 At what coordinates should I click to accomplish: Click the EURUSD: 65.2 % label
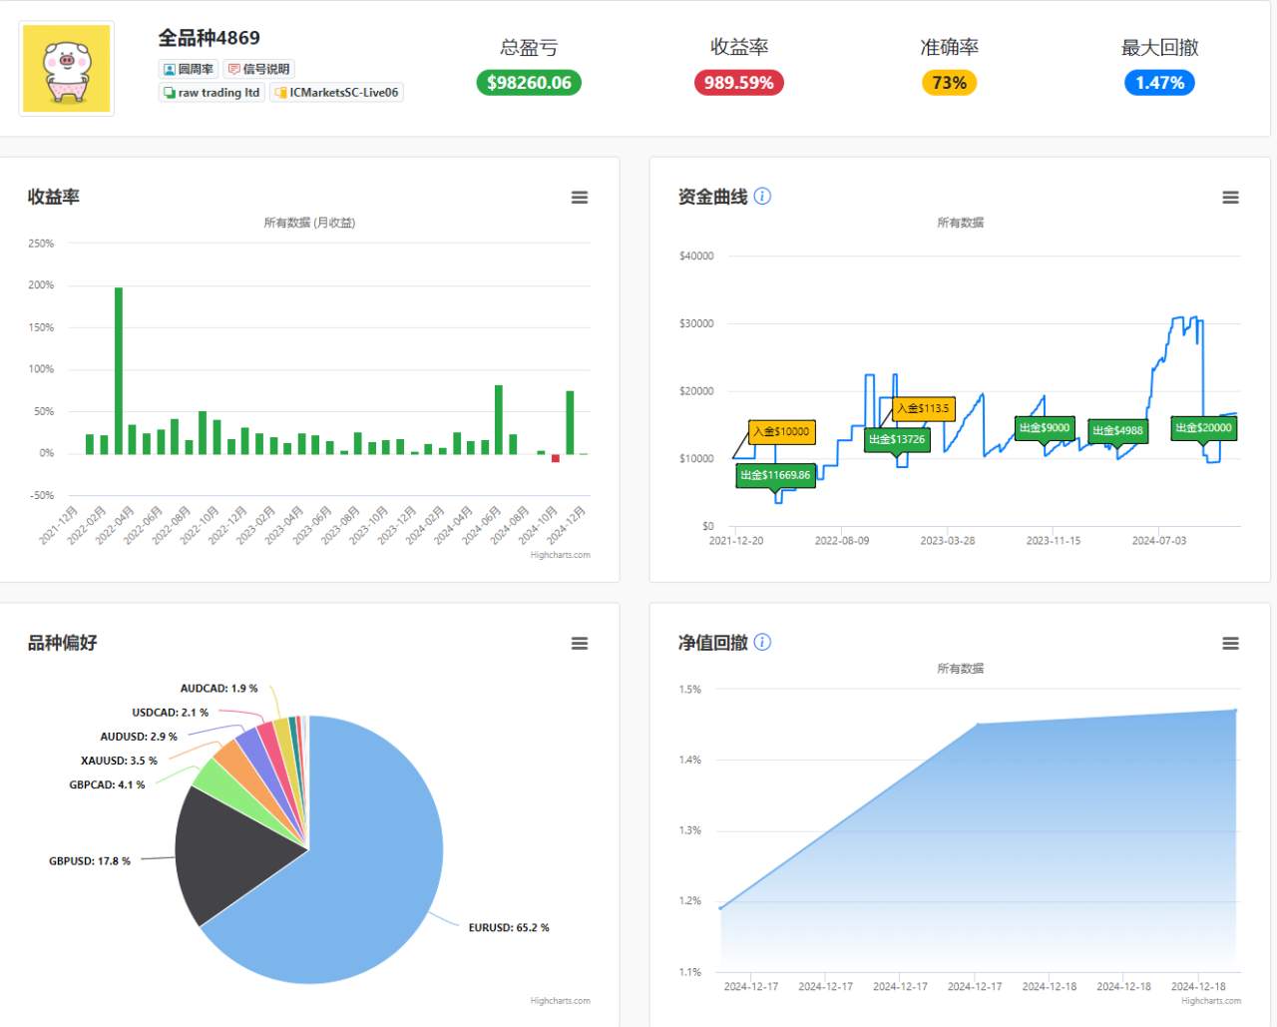(x=509, y=928)
